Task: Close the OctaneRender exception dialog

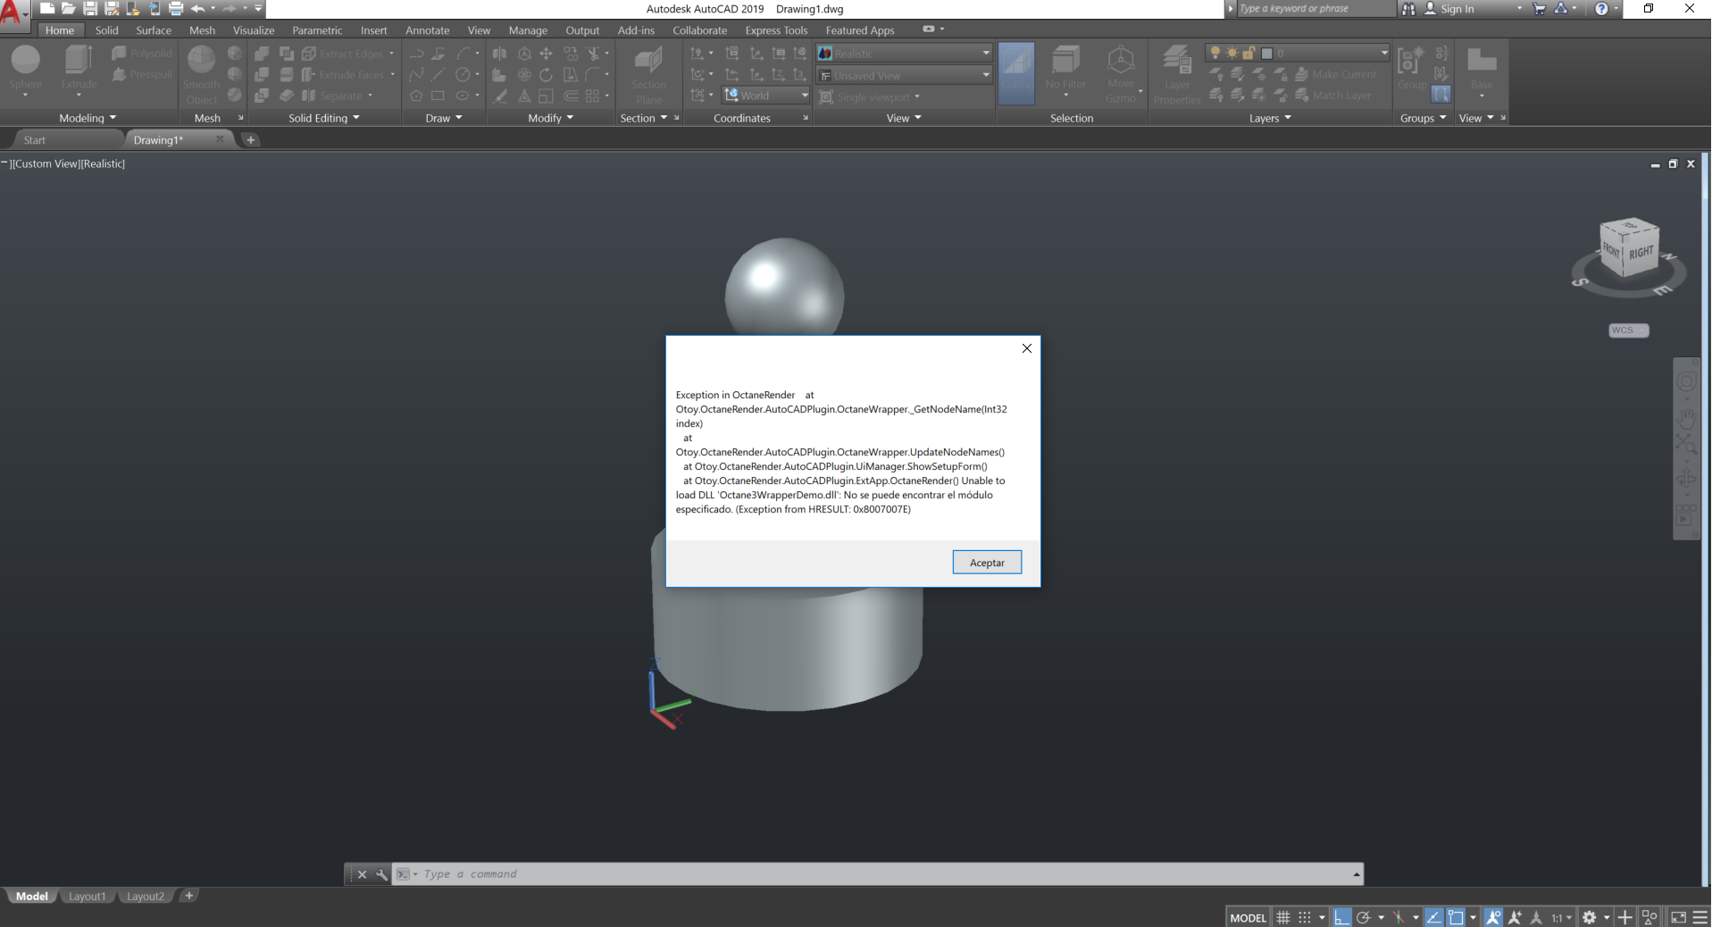Action: click(1027, 348)
